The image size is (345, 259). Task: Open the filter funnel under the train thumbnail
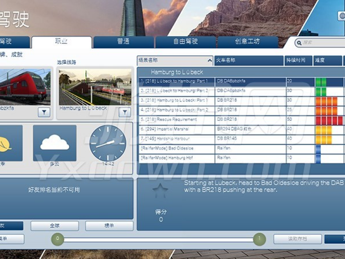[44, 112]
